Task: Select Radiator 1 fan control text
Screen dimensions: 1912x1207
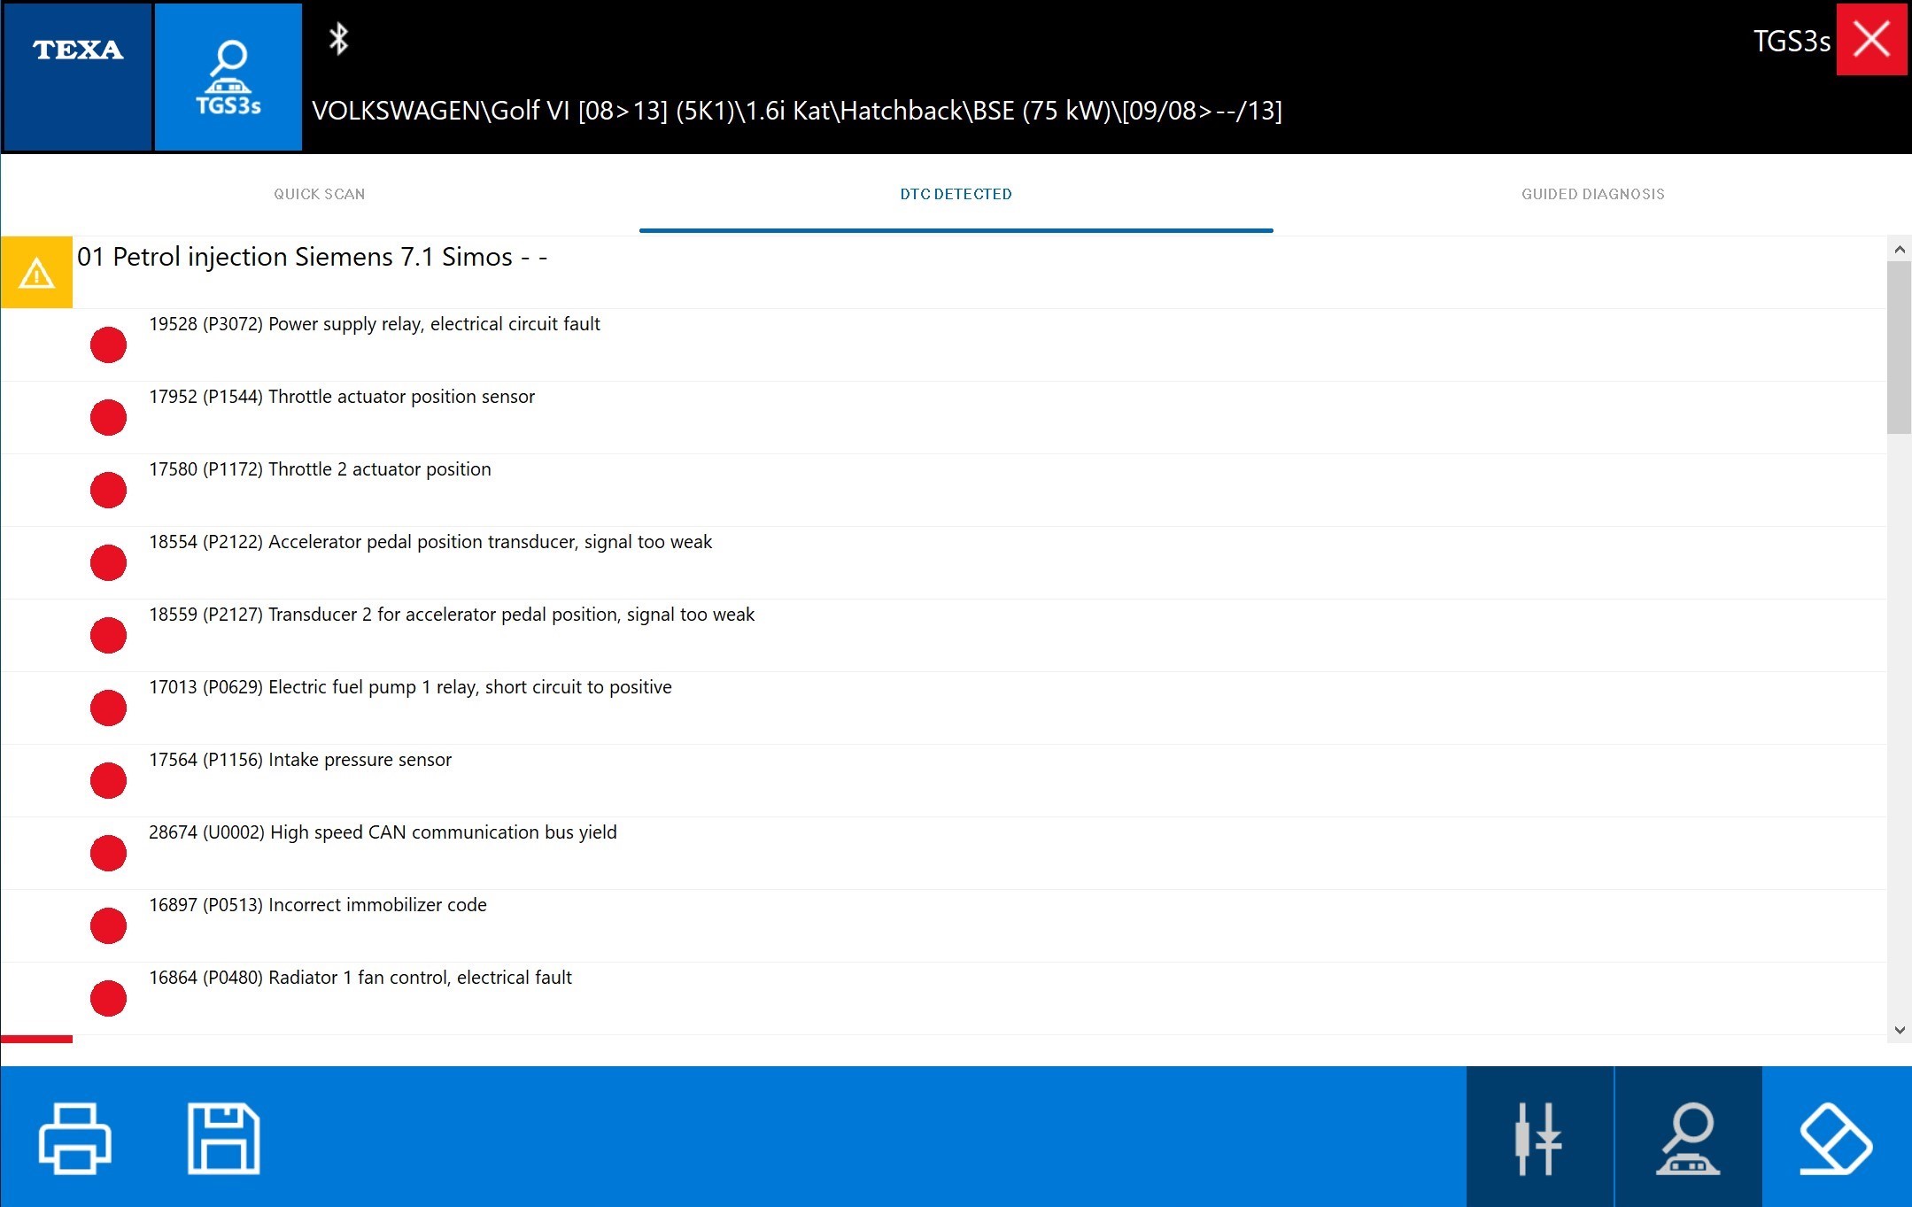Action: point(360,978)
